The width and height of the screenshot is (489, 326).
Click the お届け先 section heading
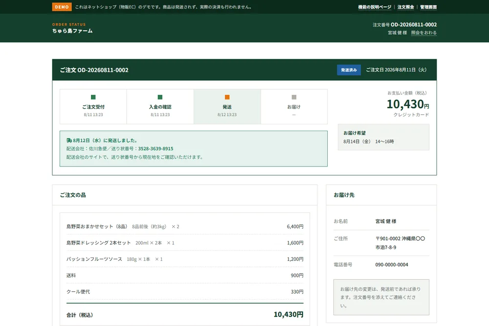(x=344, y=195)
